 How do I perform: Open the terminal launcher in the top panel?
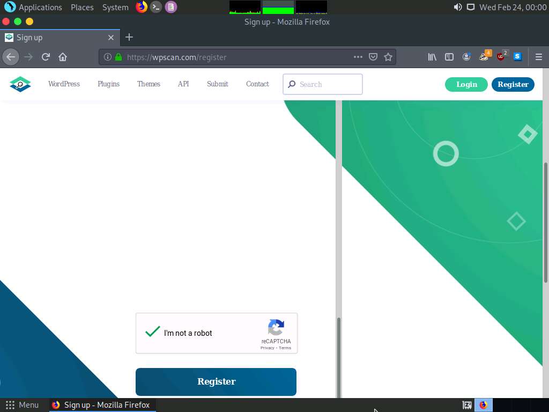coord(156,7)
